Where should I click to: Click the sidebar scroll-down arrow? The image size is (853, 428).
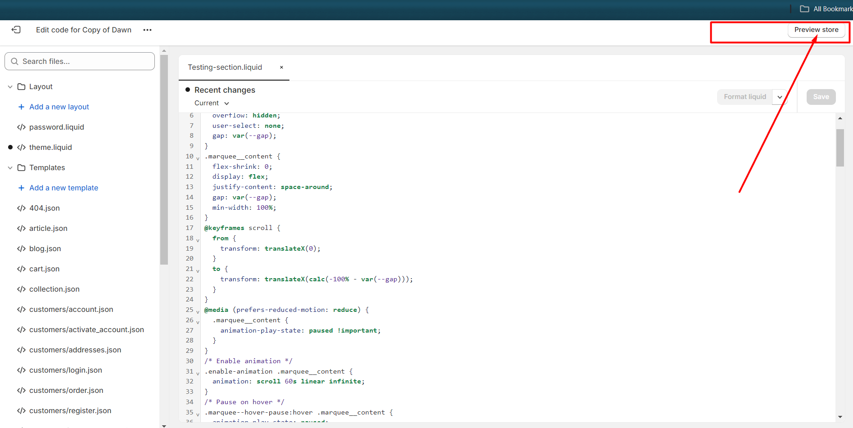click(164, 425)
